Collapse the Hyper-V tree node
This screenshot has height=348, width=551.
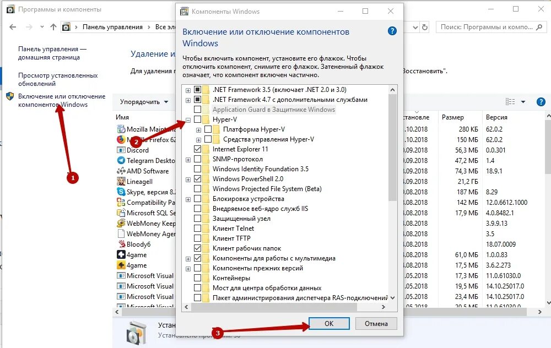[188, 120]
